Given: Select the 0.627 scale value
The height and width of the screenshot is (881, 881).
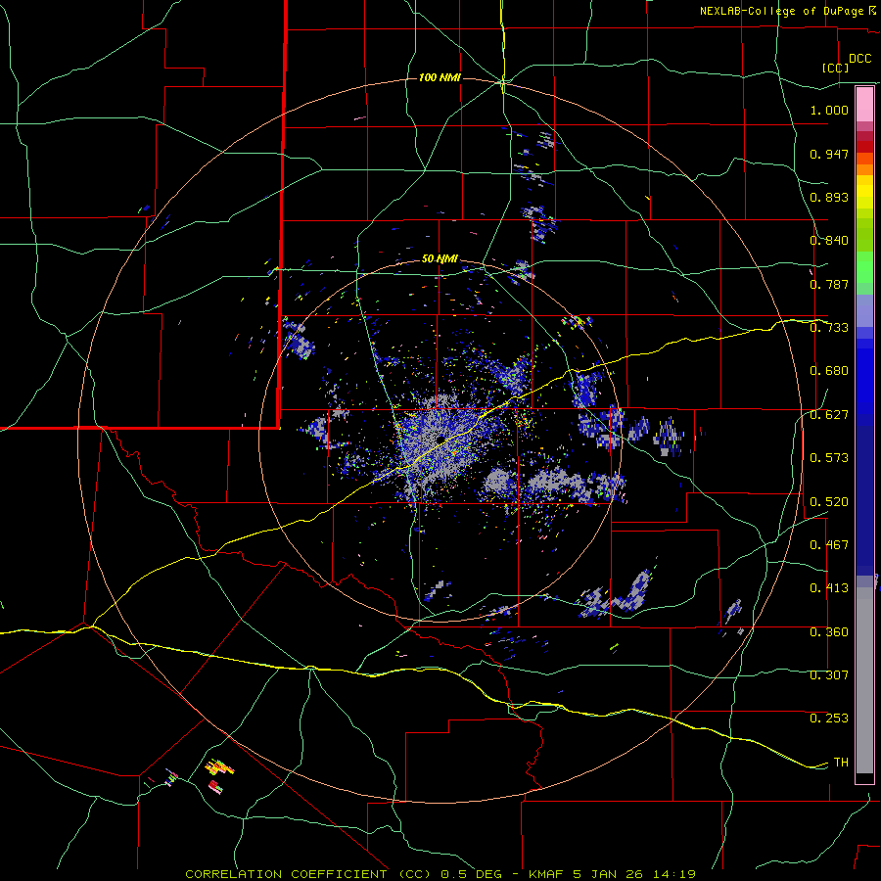Looking at the screenshot, I should pos(829,415).
